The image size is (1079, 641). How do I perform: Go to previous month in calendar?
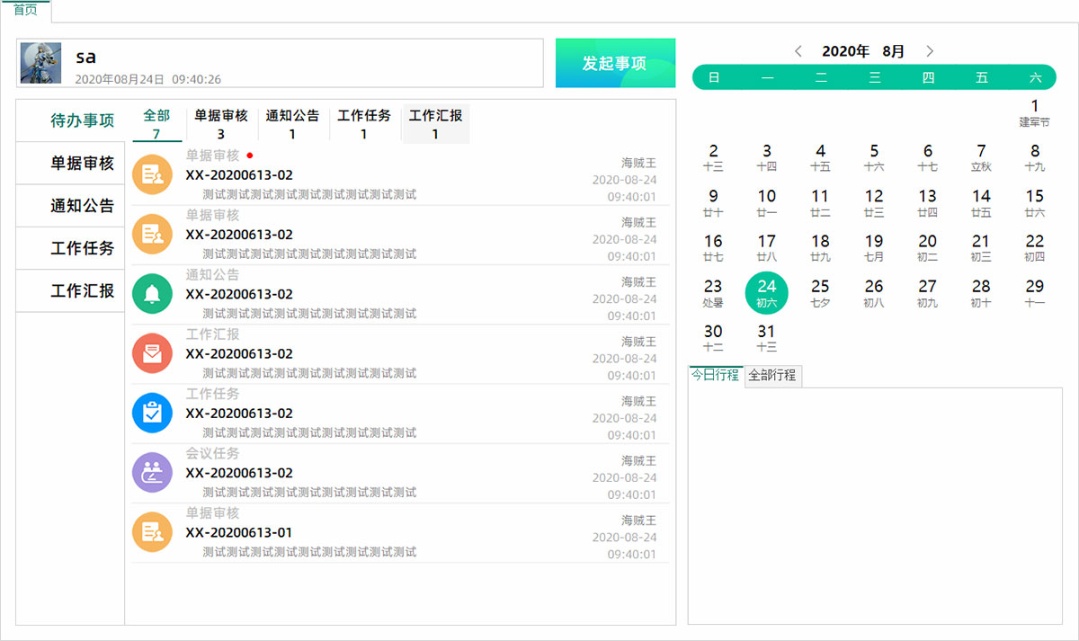click(798, 51)
